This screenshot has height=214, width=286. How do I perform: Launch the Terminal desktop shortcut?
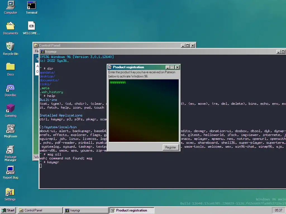coord(31,8)
